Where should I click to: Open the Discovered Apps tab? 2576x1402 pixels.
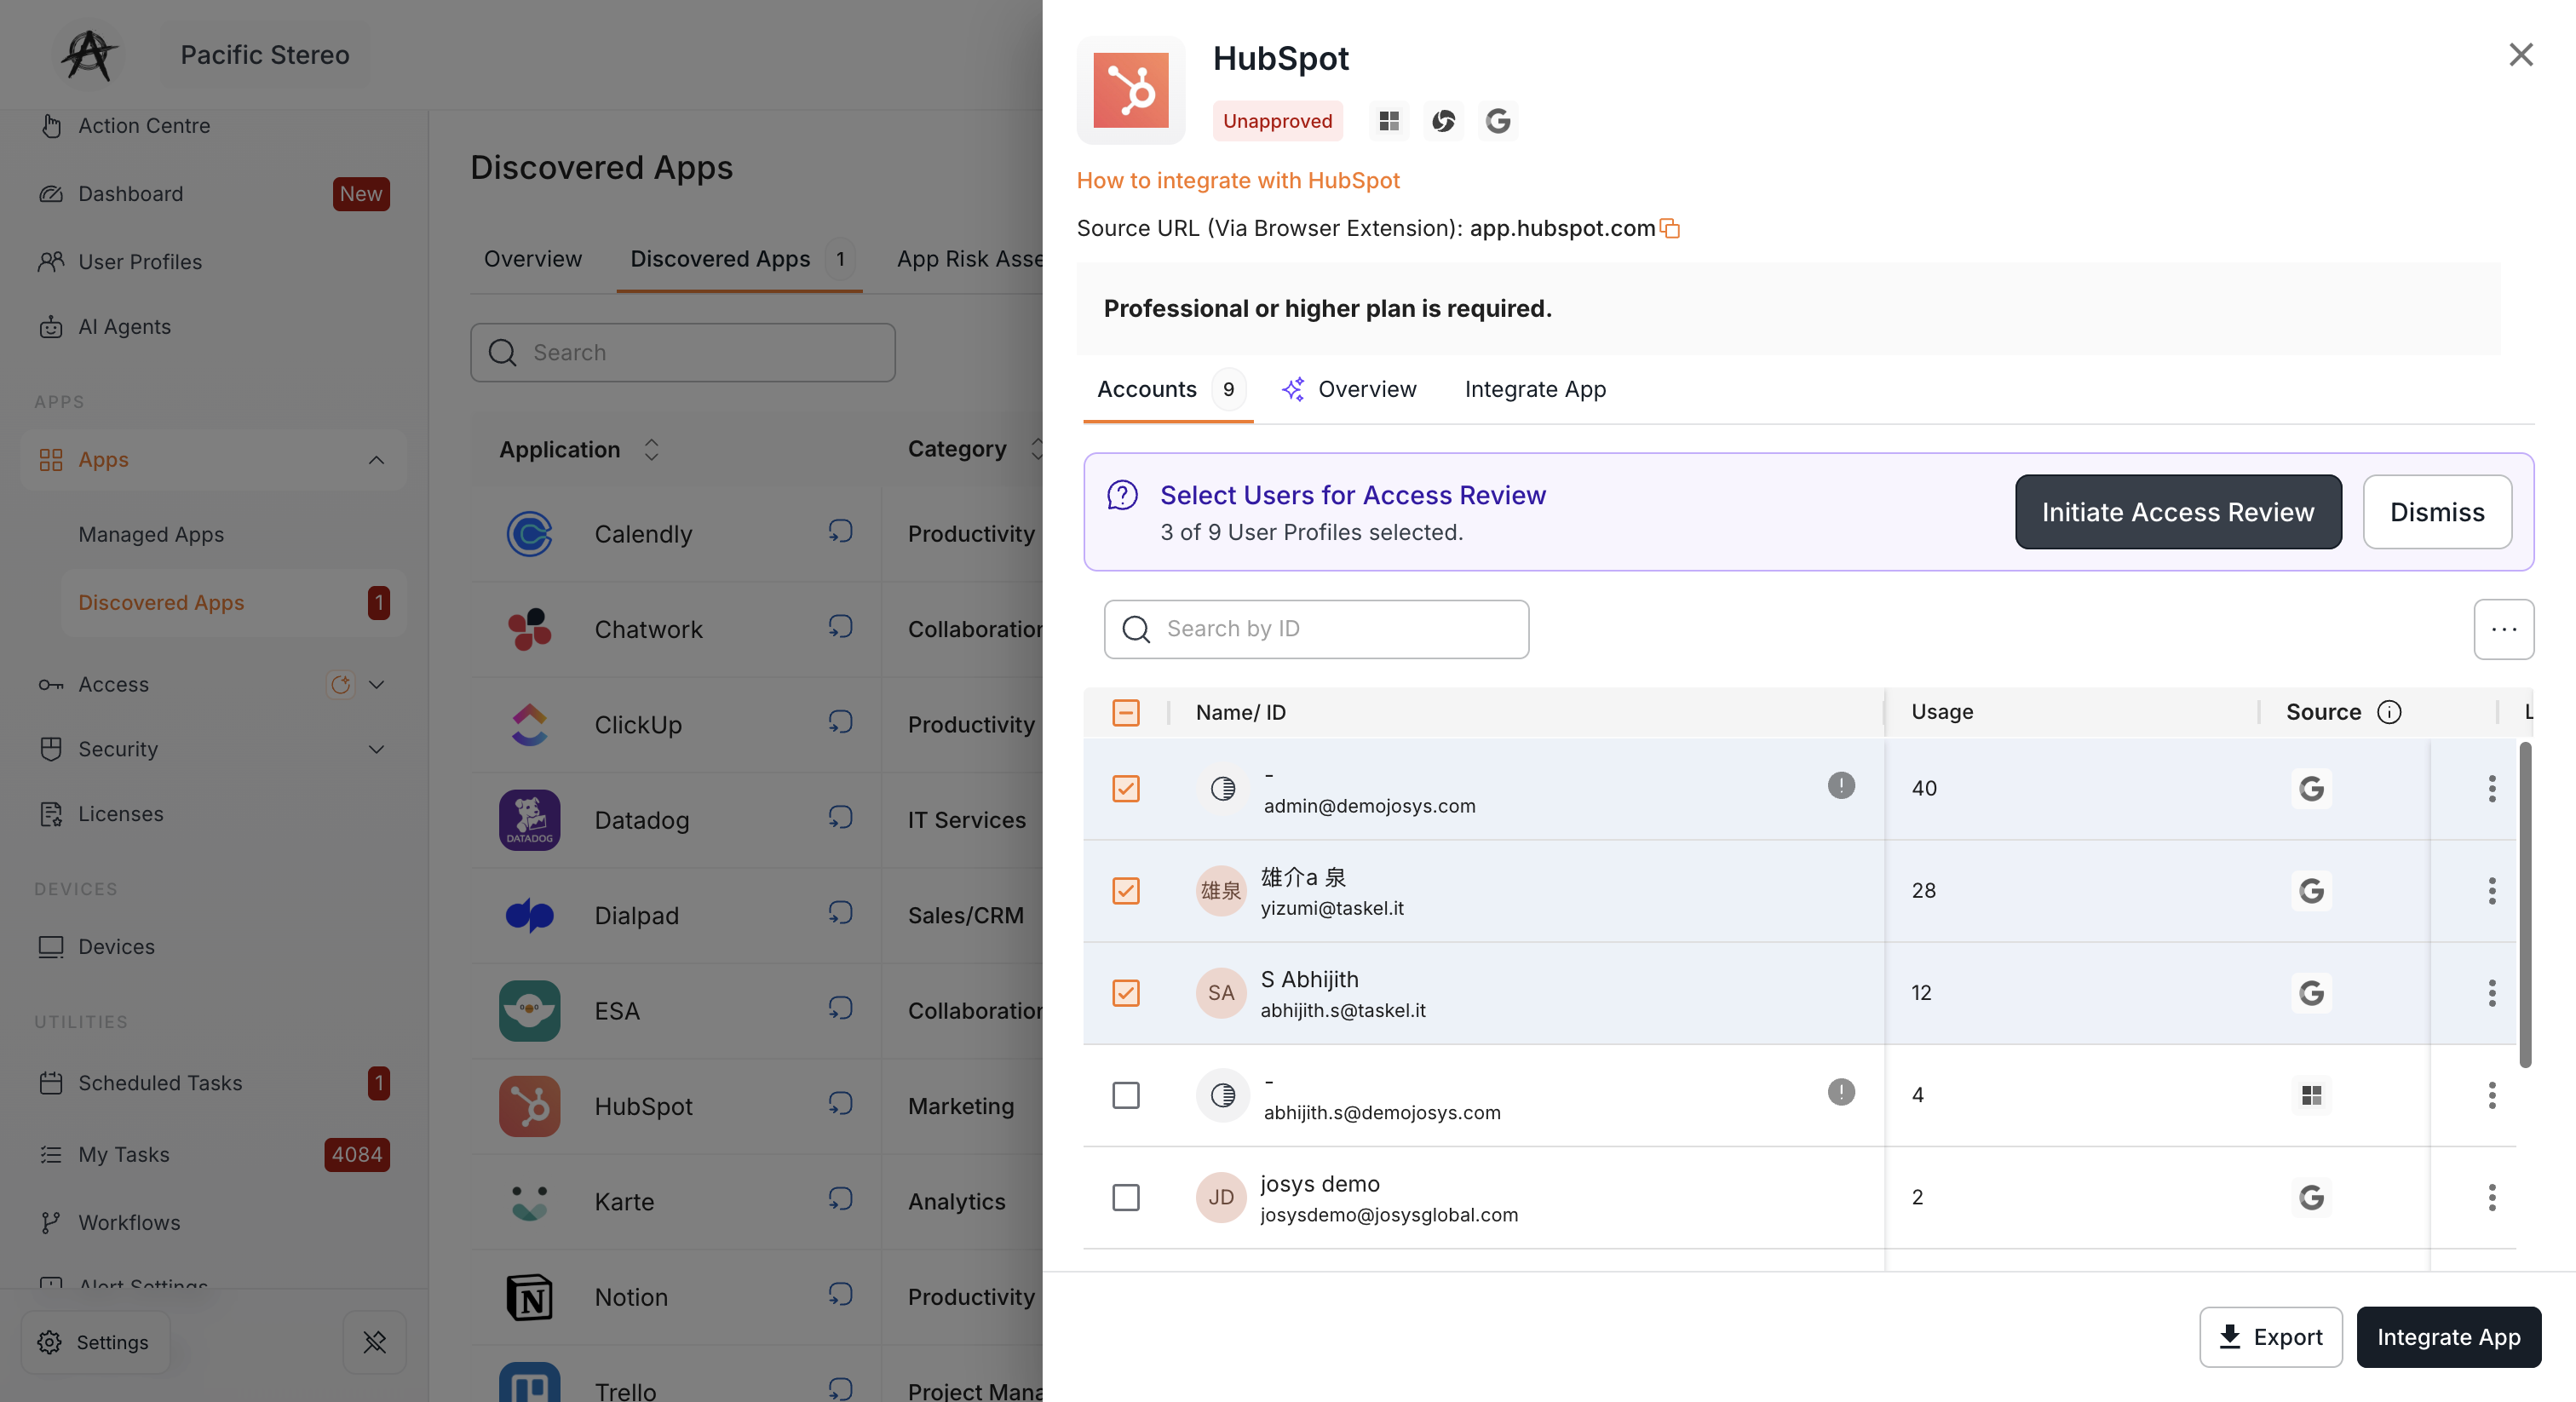740,259
